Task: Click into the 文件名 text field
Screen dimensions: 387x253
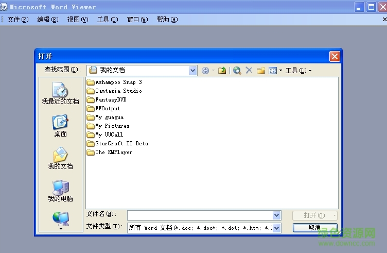Action: 200,215
